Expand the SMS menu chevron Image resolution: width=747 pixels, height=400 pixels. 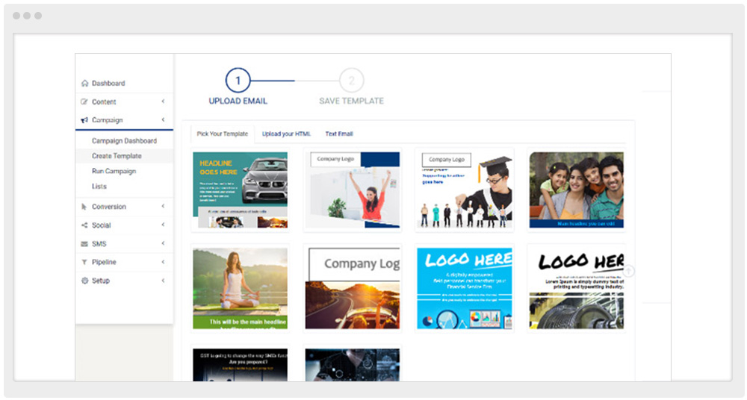tap(163, 243)
